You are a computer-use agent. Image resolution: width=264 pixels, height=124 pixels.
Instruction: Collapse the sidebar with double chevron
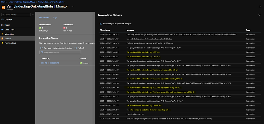[x=33, y=15]
